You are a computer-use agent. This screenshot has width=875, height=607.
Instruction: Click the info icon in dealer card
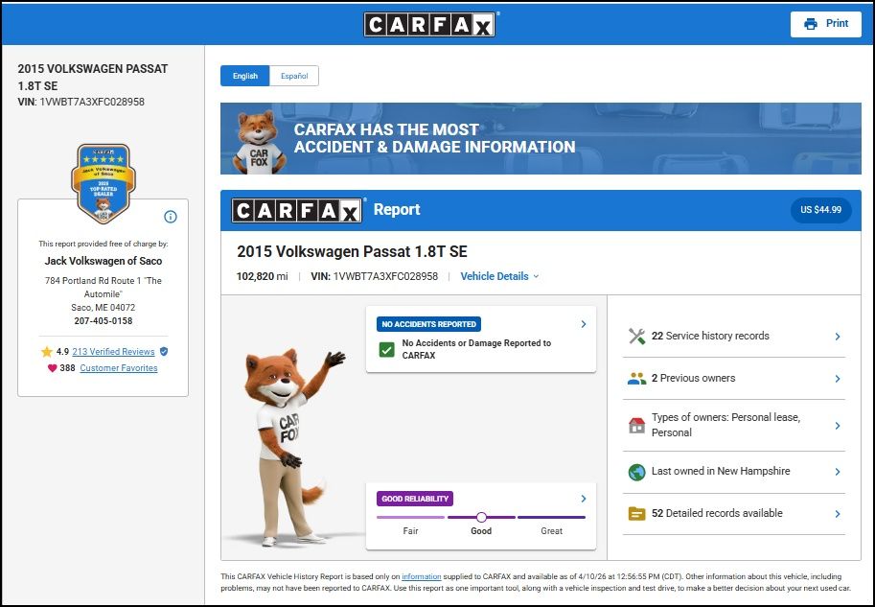tap(171, 217)
